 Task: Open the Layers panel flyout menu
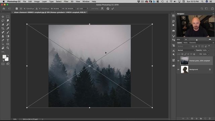click(x=213, y=43)
